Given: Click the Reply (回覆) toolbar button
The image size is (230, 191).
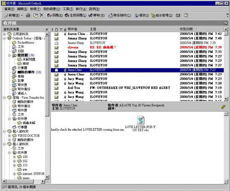Looking at the screenshot, I should coord(54,15).
